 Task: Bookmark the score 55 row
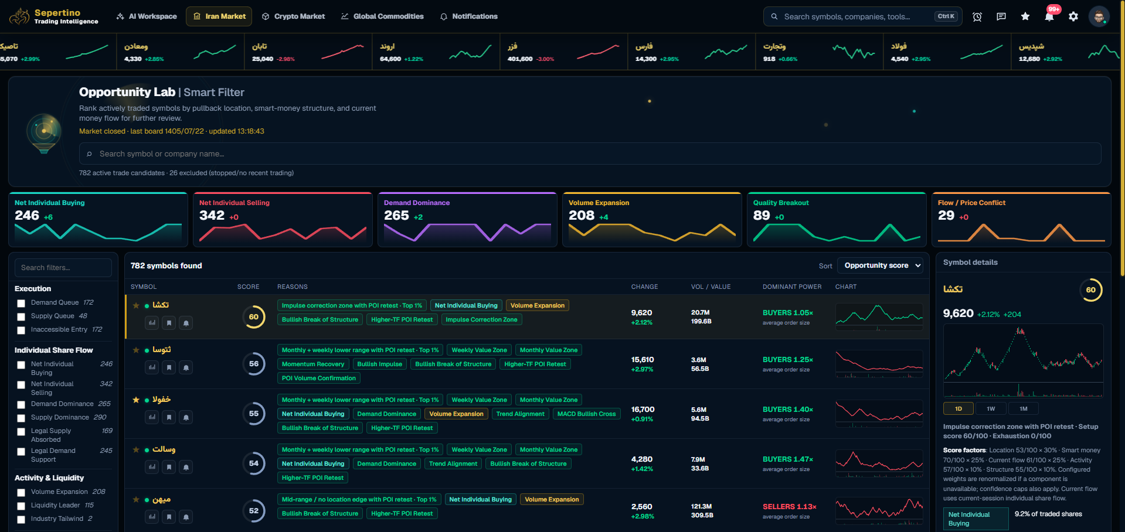coord(169,417)
